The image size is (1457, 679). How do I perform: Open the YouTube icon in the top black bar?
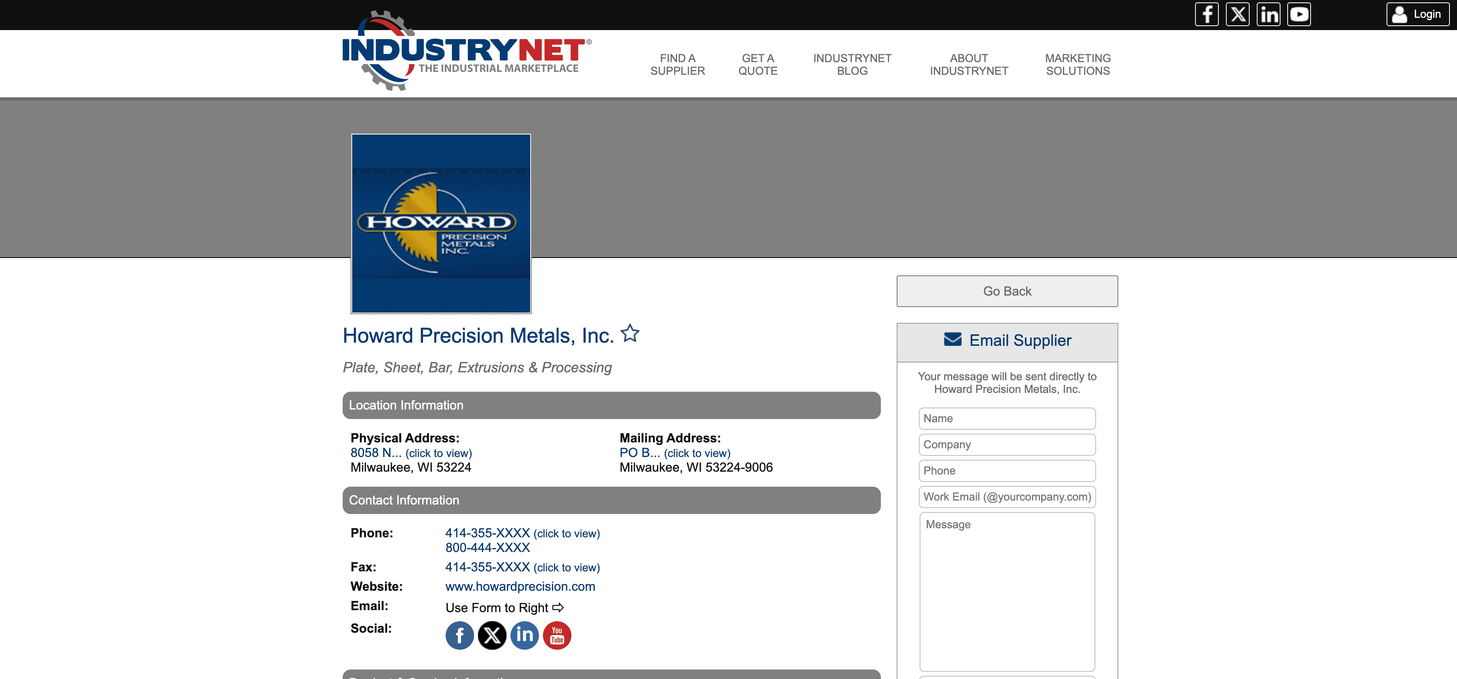click(x=1299, y=14)
